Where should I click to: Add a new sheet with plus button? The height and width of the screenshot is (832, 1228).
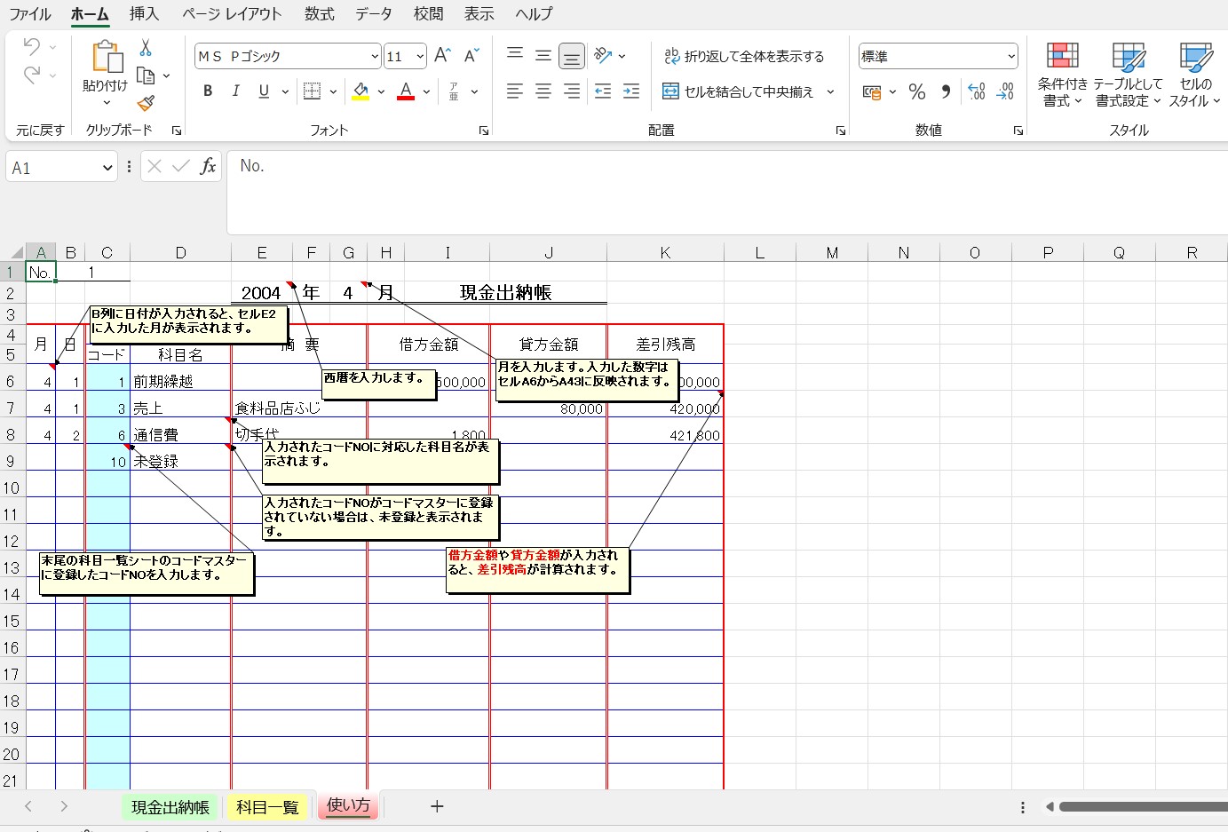coord(437,806)
